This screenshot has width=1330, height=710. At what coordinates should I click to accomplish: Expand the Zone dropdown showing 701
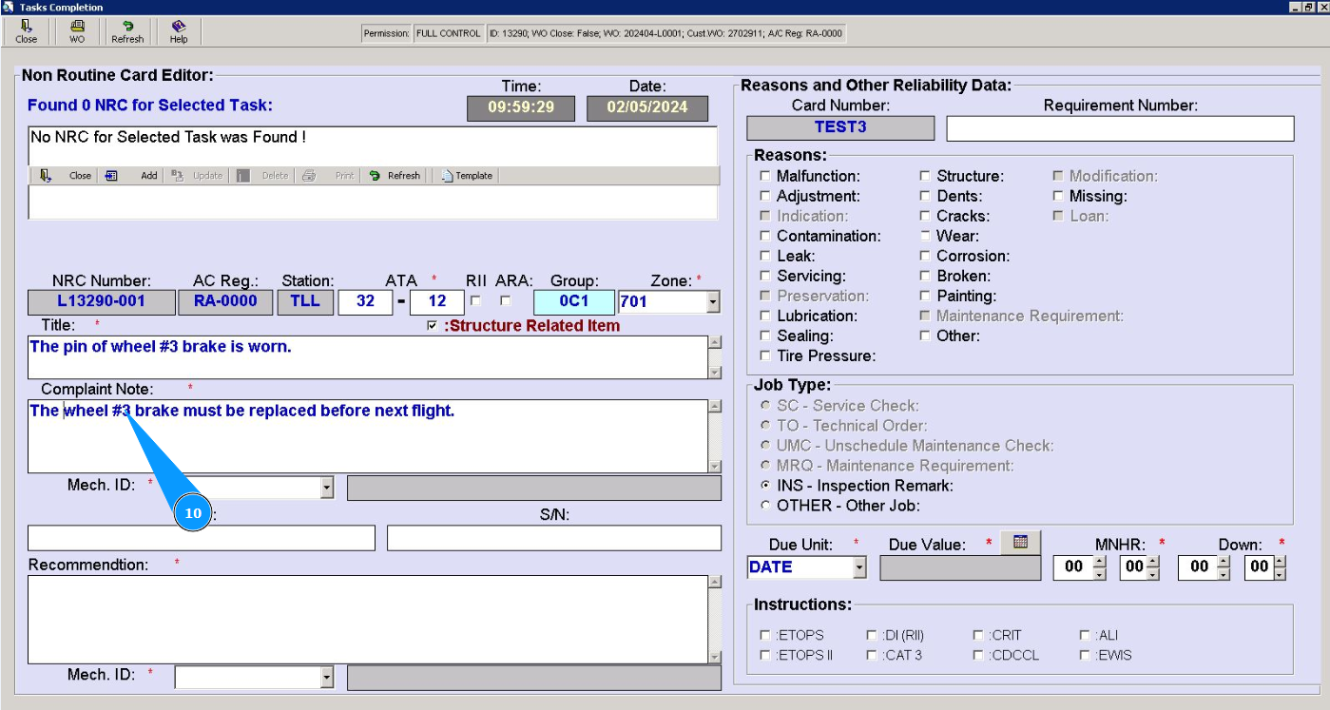coord(713,302)
